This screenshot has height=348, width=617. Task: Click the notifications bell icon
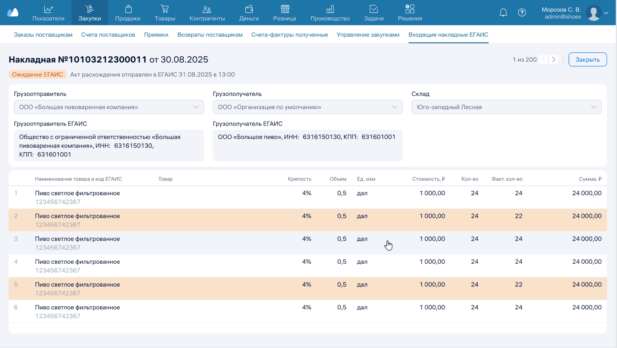(503, 13)
